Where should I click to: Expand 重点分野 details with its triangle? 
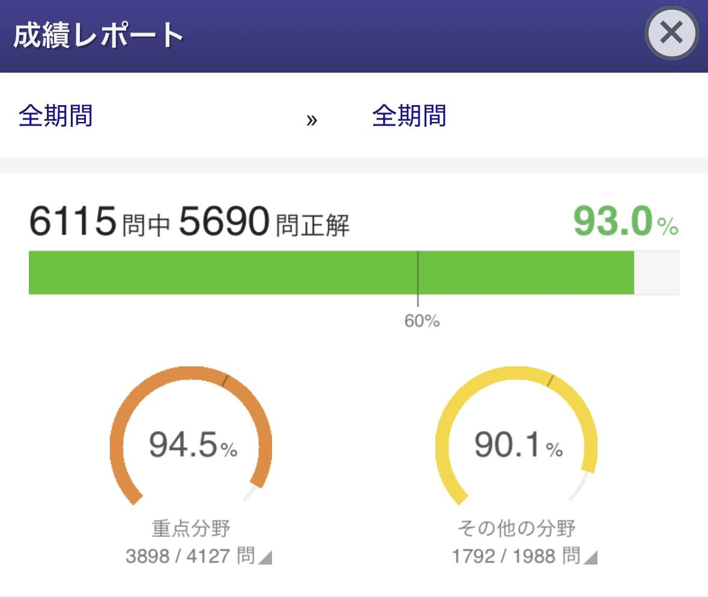tap(264, 558)
